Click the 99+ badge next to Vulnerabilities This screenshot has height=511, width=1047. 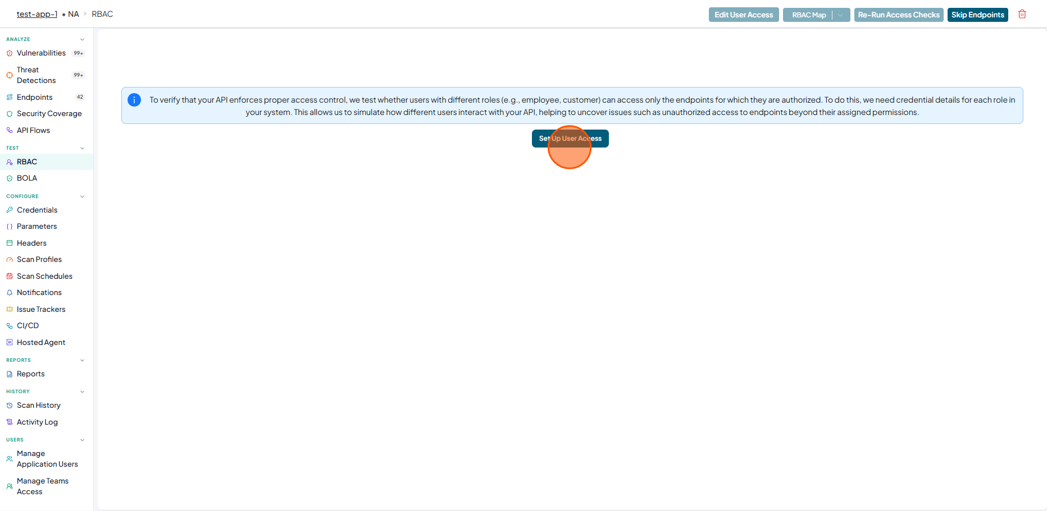pos(79,53)
